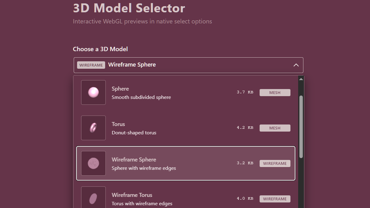Choose the Wireframe Torus option
370x208 pixels.
click(186, 197)
